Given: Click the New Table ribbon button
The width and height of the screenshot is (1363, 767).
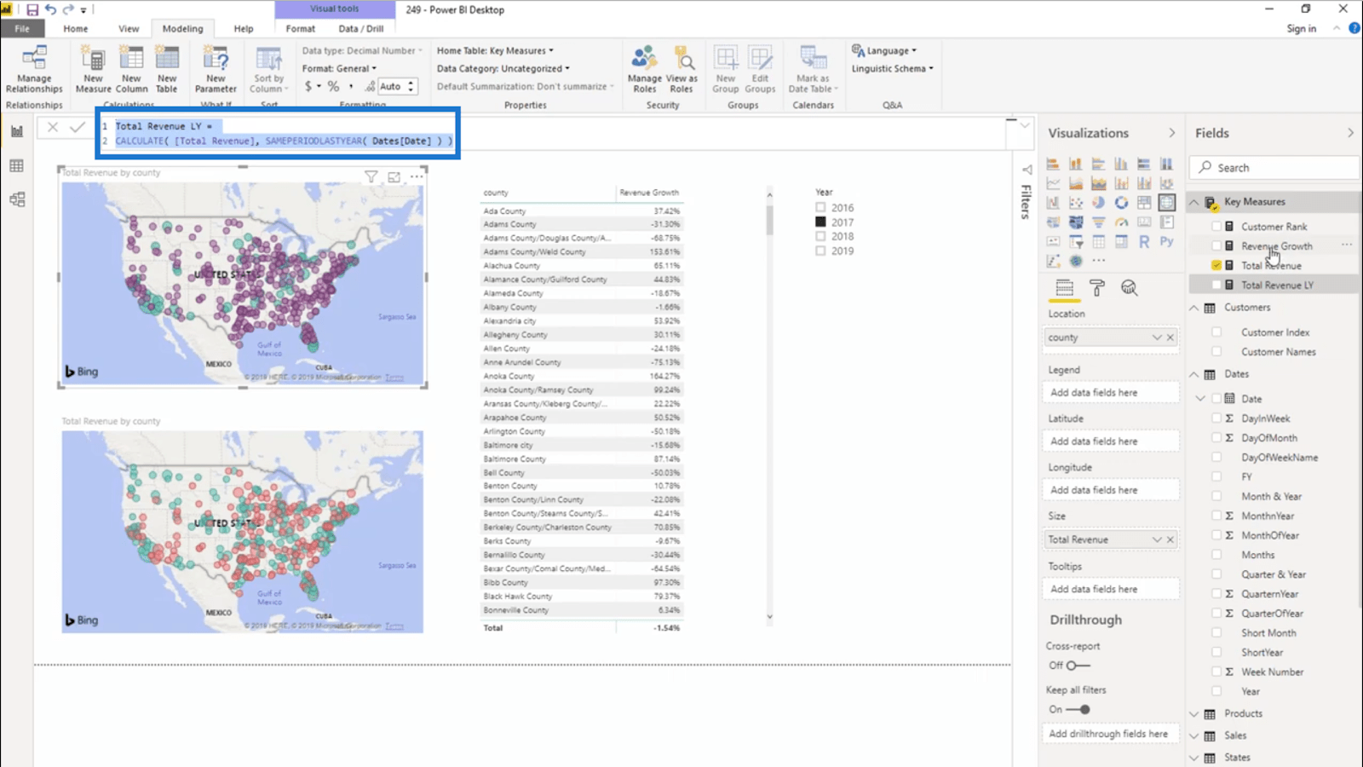Looking at the screenshot, I should tap(167, 70).
